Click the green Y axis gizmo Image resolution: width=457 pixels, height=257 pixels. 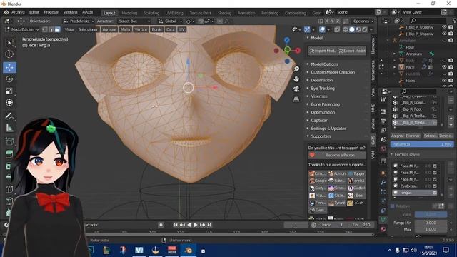point(287,50)
